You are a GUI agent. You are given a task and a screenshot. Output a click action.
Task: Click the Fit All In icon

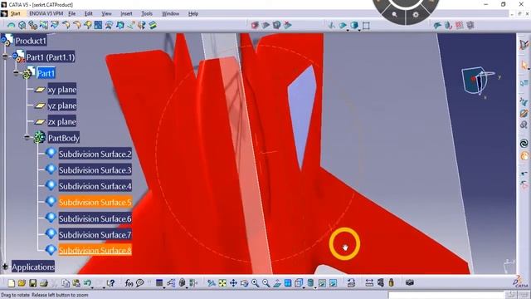pos(222,283)
